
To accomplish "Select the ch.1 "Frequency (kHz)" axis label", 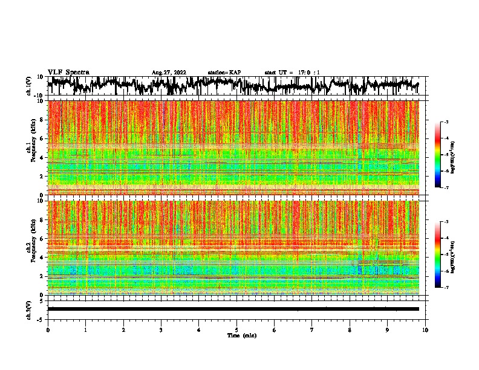I will coord(33,141).
